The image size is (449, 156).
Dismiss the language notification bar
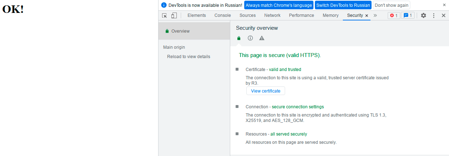[444, 5]
